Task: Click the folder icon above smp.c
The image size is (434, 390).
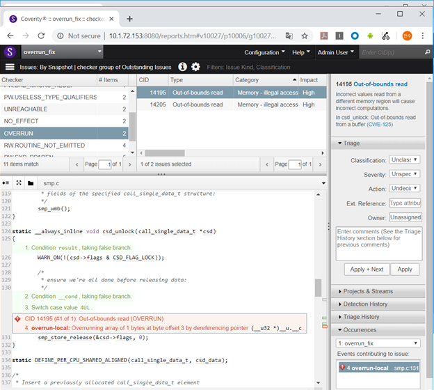Action: click(x=31, y=183)
